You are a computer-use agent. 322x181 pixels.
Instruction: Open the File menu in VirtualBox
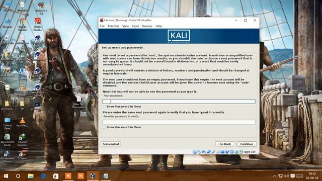coord(102,26)
